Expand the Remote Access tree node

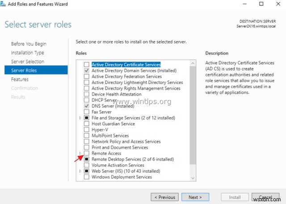tap(80, 153)
